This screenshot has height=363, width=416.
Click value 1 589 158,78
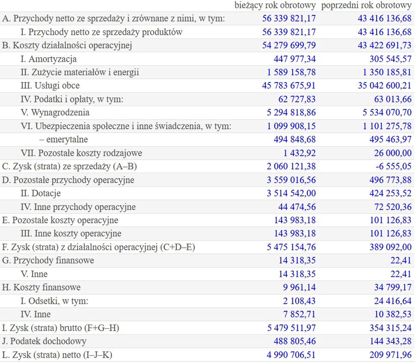click(291, 72)
